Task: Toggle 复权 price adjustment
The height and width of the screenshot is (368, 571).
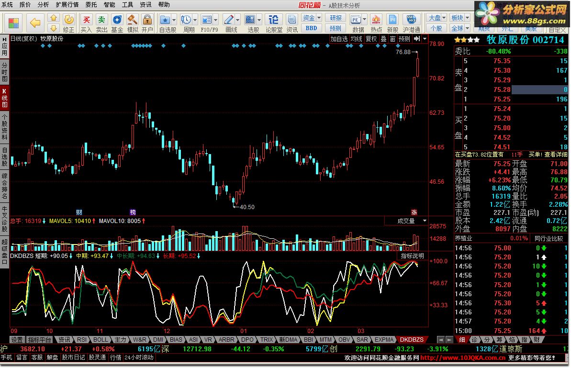Action: [x=371, y=39]
